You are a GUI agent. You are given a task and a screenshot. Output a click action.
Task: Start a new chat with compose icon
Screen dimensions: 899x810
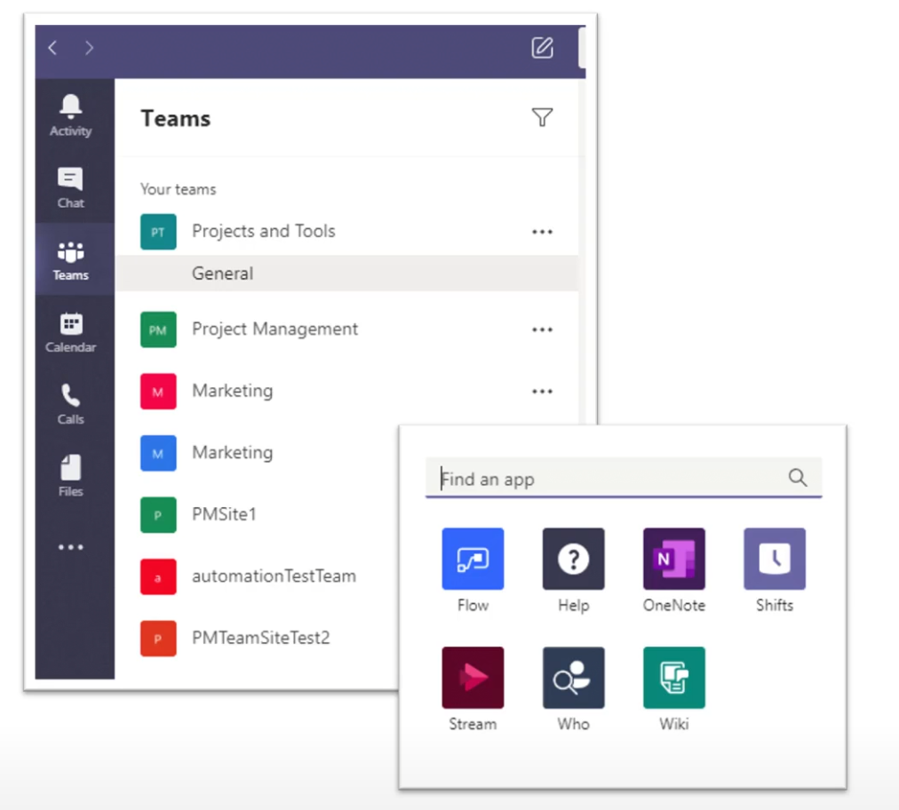543,48
